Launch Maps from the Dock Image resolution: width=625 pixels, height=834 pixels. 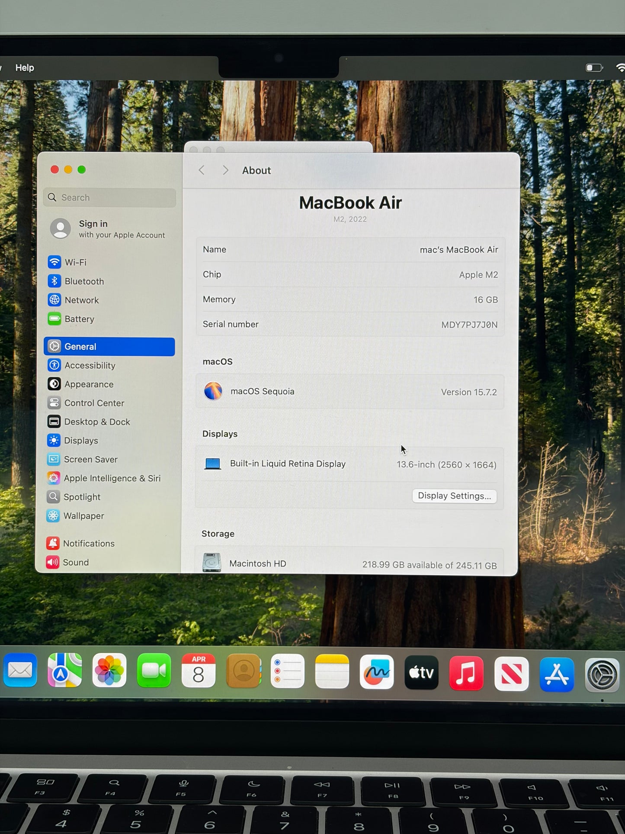(65, 670)
